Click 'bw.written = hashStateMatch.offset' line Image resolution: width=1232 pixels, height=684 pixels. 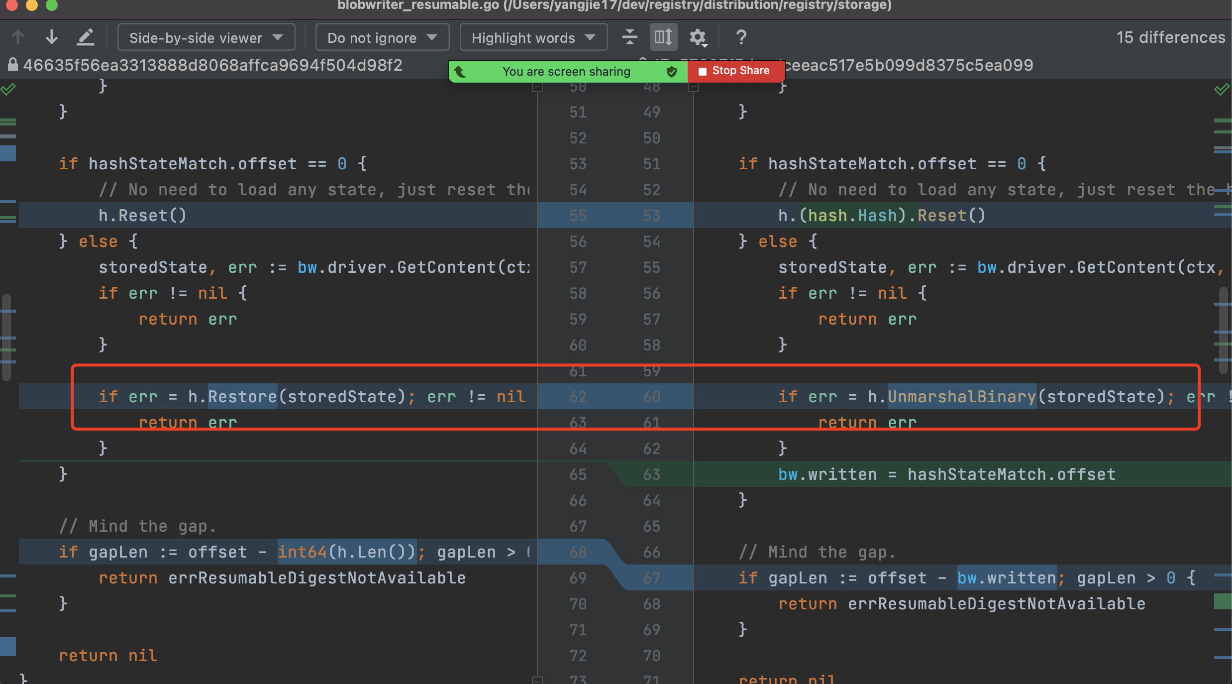(x=947, y=474)
